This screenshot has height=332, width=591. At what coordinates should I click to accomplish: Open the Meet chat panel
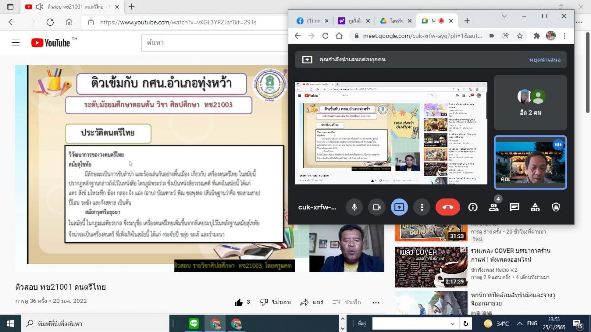515,207
